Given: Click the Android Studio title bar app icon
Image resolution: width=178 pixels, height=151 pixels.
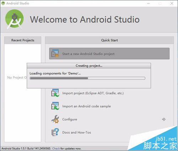Looking at the screenshot, I should (x=3, y=3).
